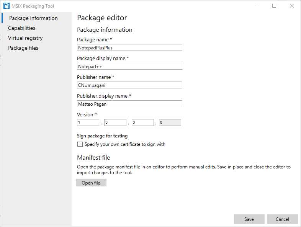301x227 pixels.
Task: Click the Package display name label
Action: 103,58
